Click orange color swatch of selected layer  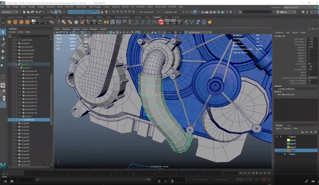pos(288,150)
